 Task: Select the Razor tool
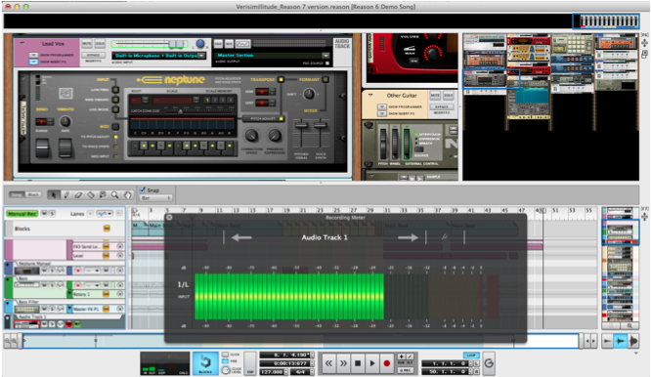coord(91,194)
